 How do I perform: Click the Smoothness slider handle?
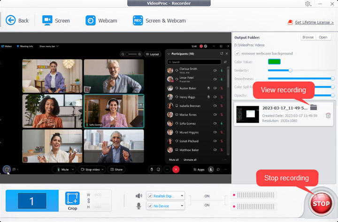[333, 79]
